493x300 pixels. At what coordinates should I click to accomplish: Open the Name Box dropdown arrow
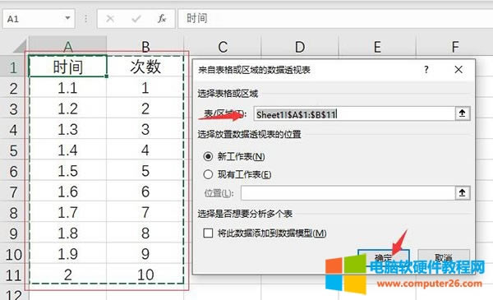[67, 18]
